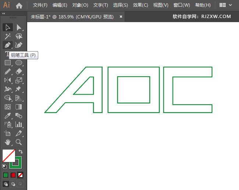Choose the Blend tool
239x190 pixels.
(19, 116)
